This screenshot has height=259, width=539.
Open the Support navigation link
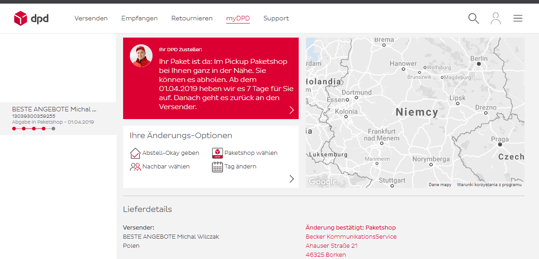pyautogui.click(x=276, y=19)
